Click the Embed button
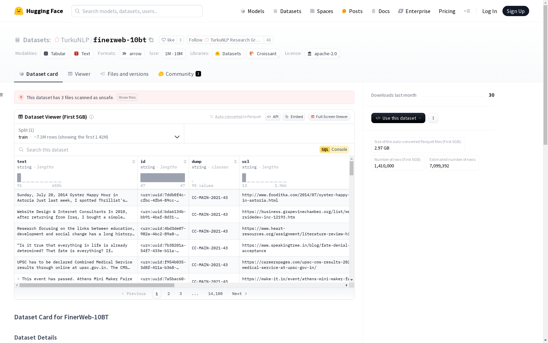Screen dimensions: 548x343 click(294, 117)
